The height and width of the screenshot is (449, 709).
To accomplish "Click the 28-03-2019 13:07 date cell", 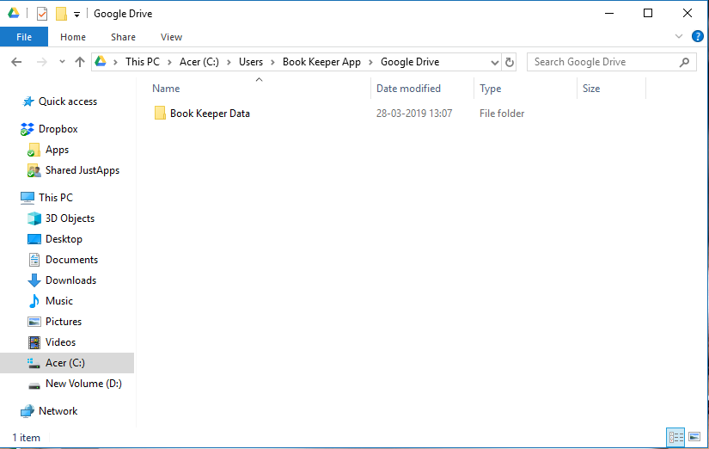I will pyautogui.click(x=414, y=114).
